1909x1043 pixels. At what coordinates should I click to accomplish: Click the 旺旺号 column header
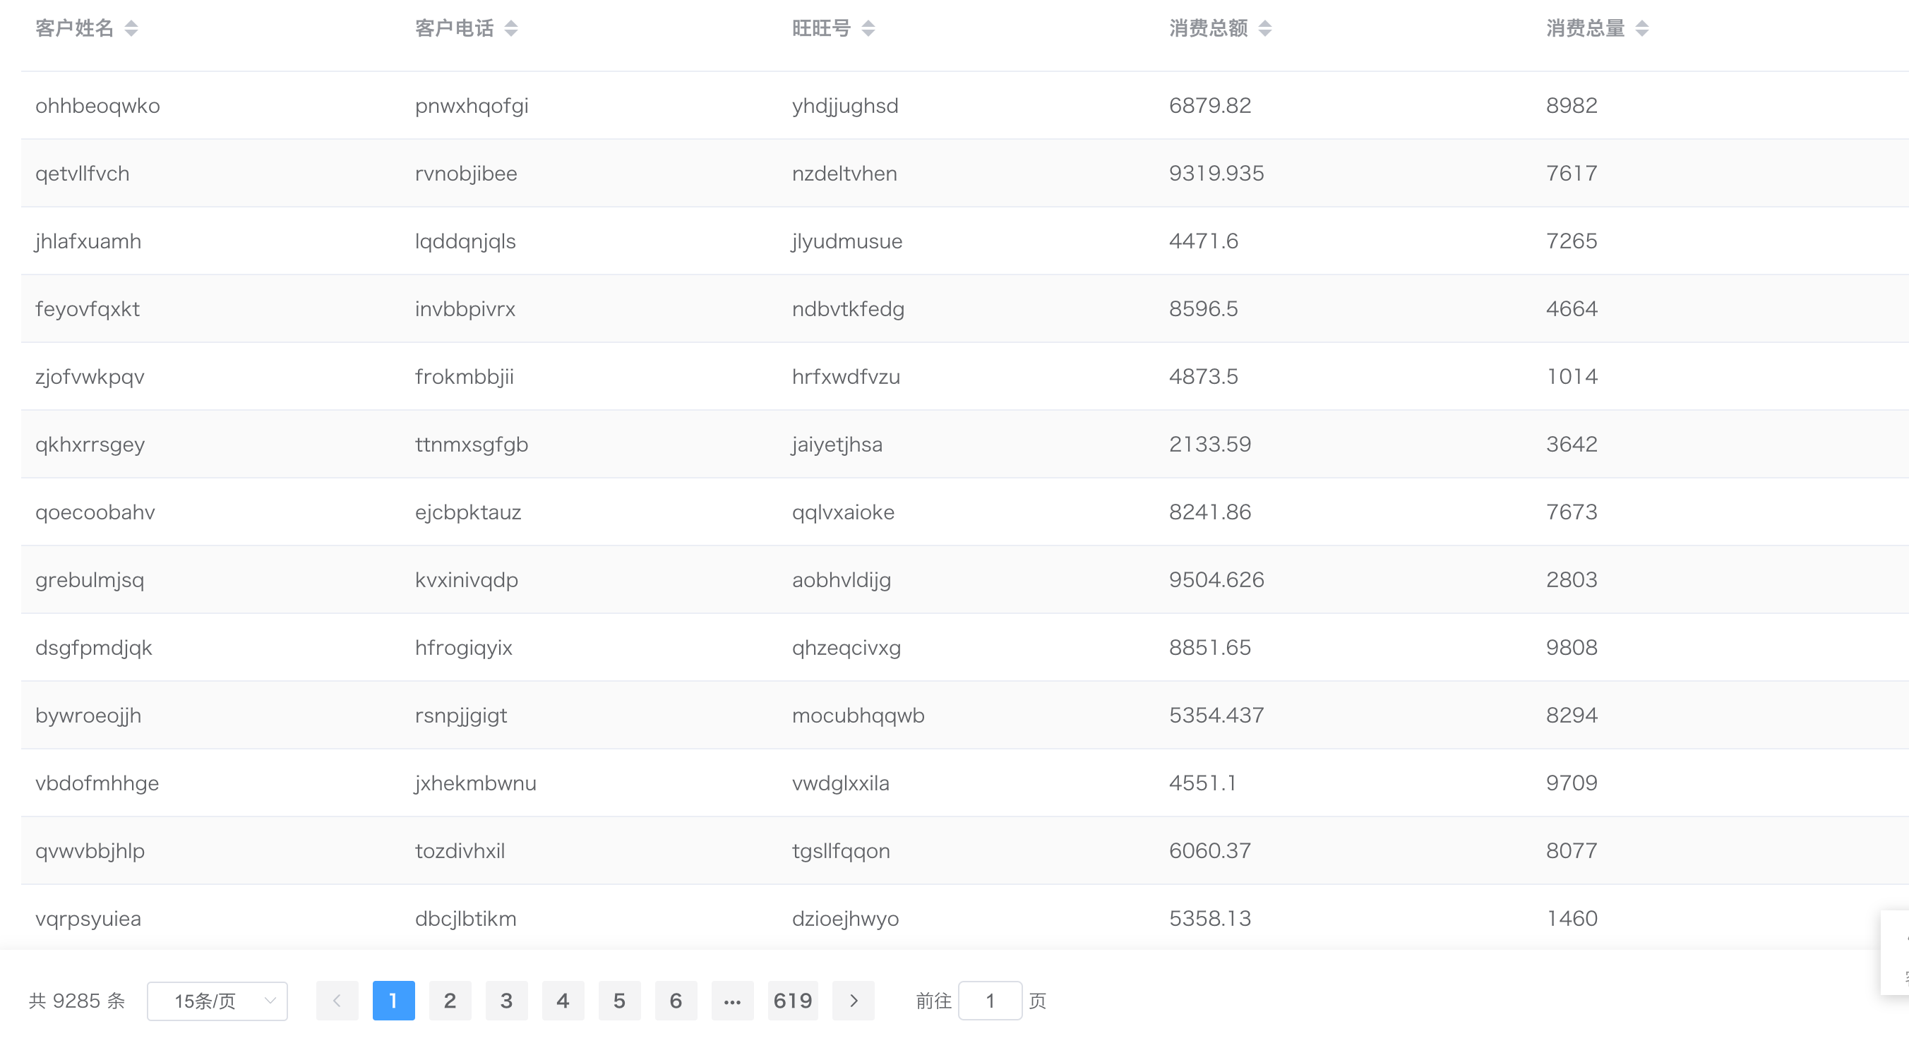pyautogui.click(x=821, y=28)
